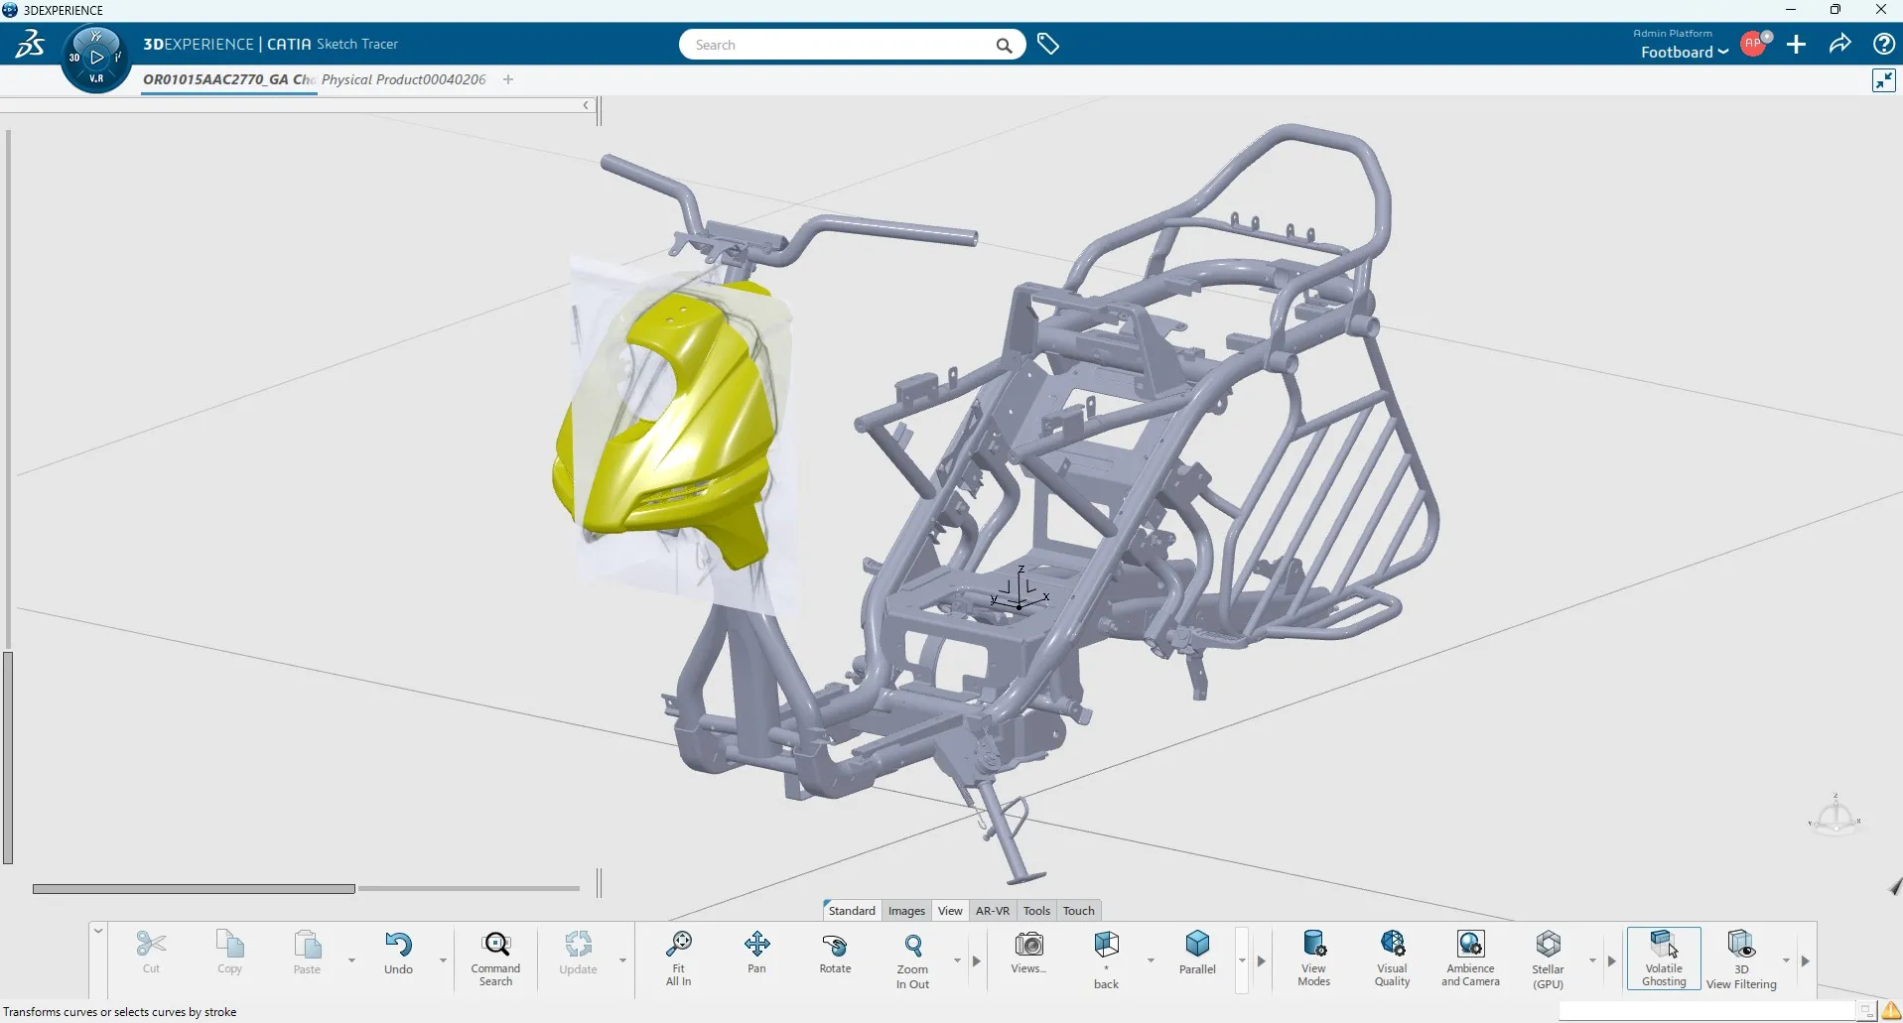The height and width of the screenshot is (1023, 1903).
Task: Open 3DEXPERIENCE help
Action: click(x=1884, y=44)
